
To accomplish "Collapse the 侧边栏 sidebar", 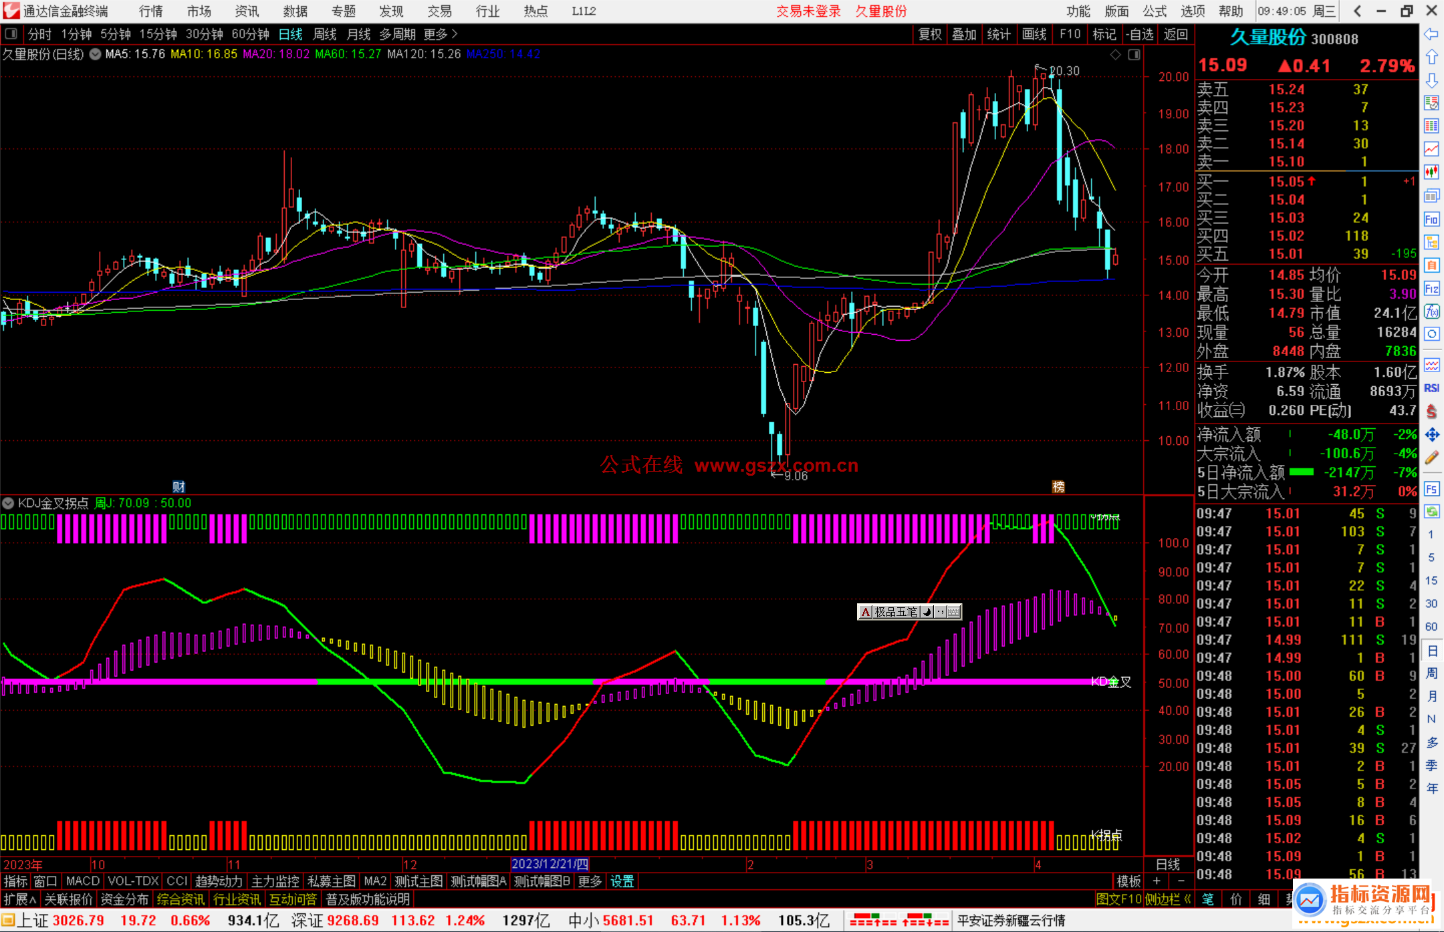I will coord(1168,899).
